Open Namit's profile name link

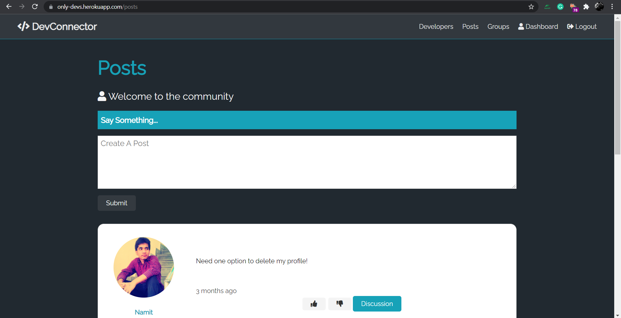tap(144, 312)
